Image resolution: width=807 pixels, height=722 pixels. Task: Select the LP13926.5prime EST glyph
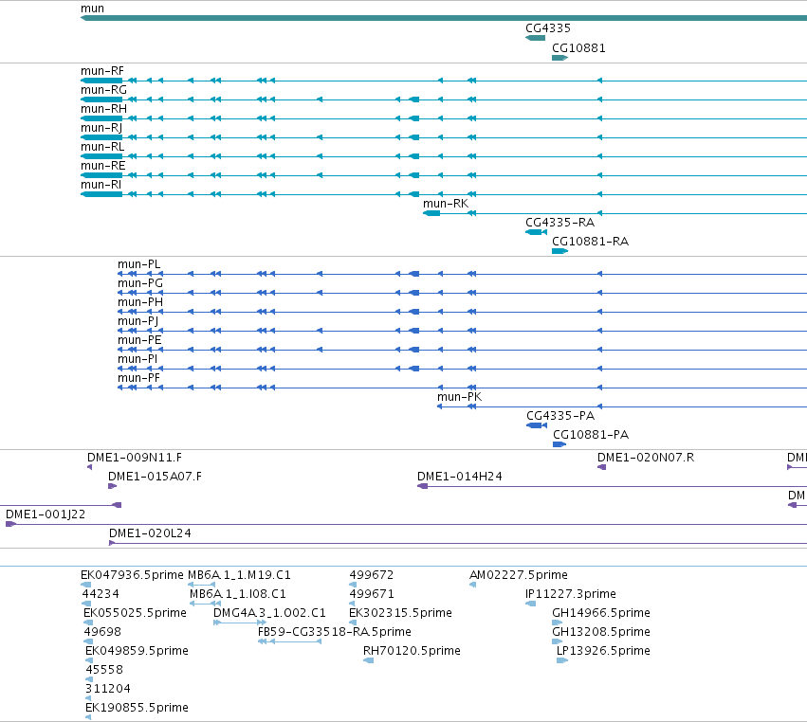[562, 660]
